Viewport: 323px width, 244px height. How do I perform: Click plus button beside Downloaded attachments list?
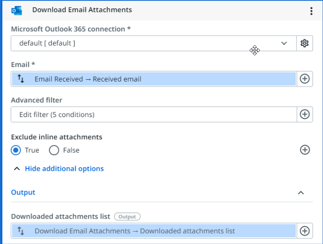[305, 231]
